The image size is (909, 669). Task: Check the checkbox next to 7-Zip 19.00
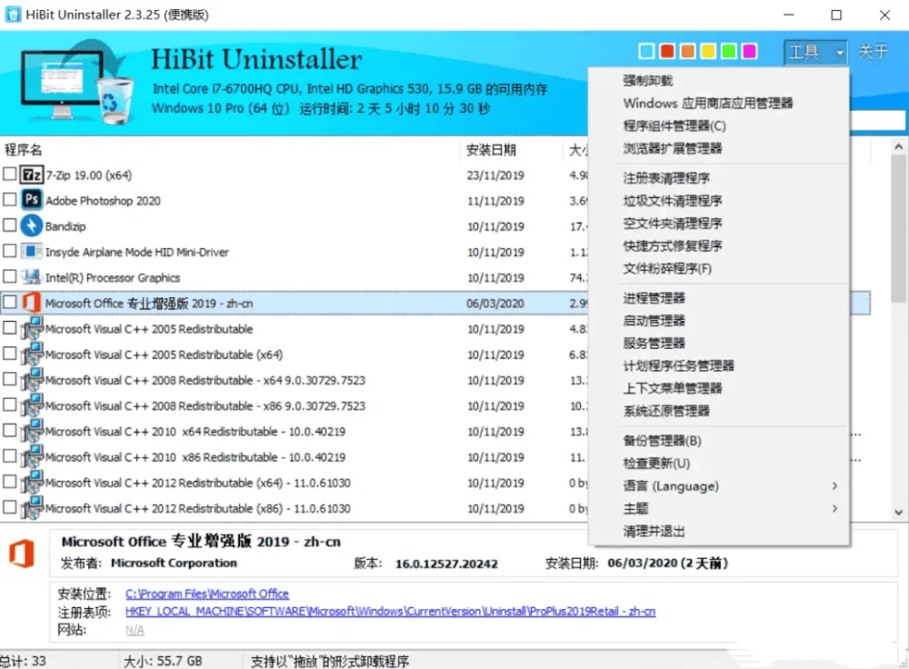(11, 175)
